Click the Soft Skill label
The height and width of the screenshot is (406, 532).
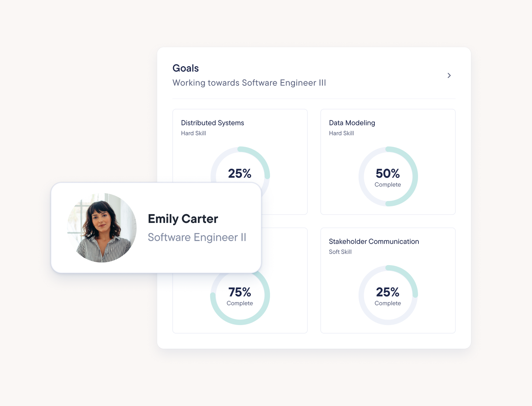(340, 252)
